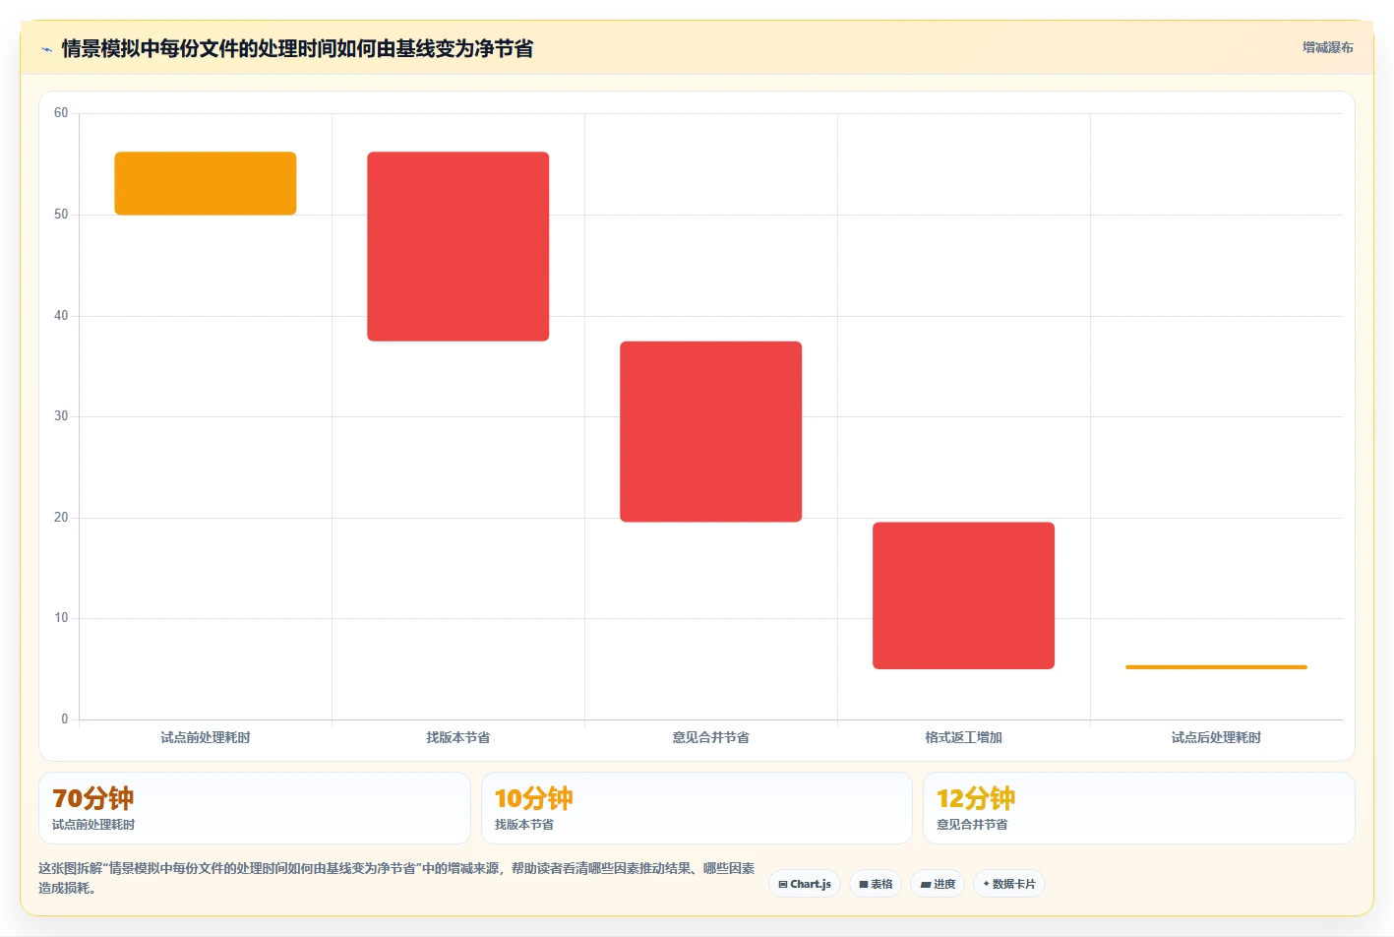This screenshot has height=937, width=1394.
Task: Click the y-axis tick value 20
Action: (x=61, y=518)
